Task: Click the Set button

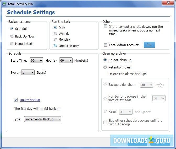Action: 149,45
